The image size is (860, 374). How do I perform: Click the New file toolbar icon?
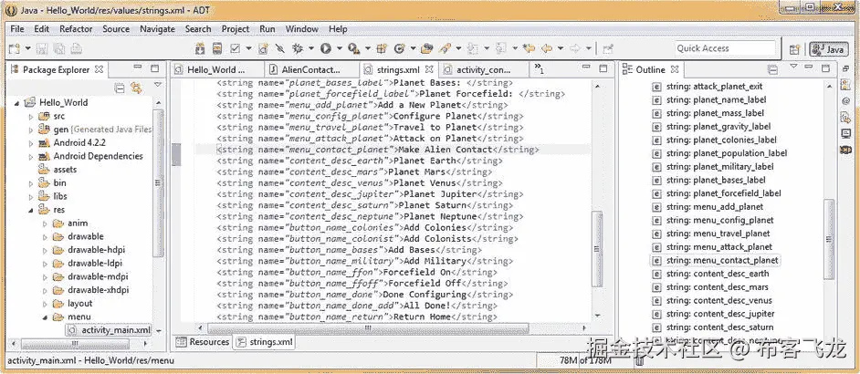(x=15, y=49)
